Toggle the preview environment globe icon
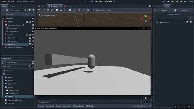 click(x=88, y=10)
